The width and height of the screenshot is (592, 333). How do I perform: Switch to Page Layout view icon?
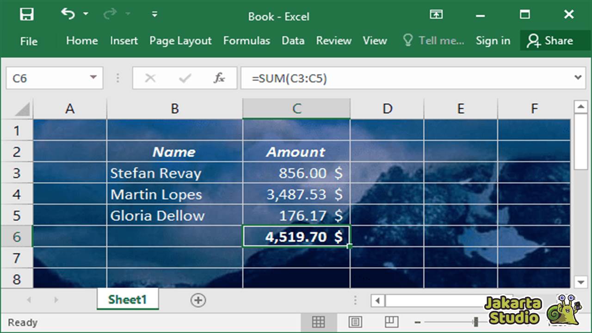point(355,322)
